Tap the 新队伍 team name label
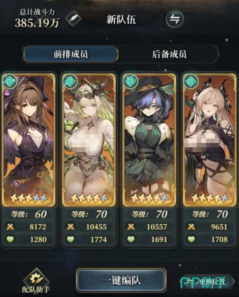The height and width of the screenshot is (297, 239). point(121,19)
